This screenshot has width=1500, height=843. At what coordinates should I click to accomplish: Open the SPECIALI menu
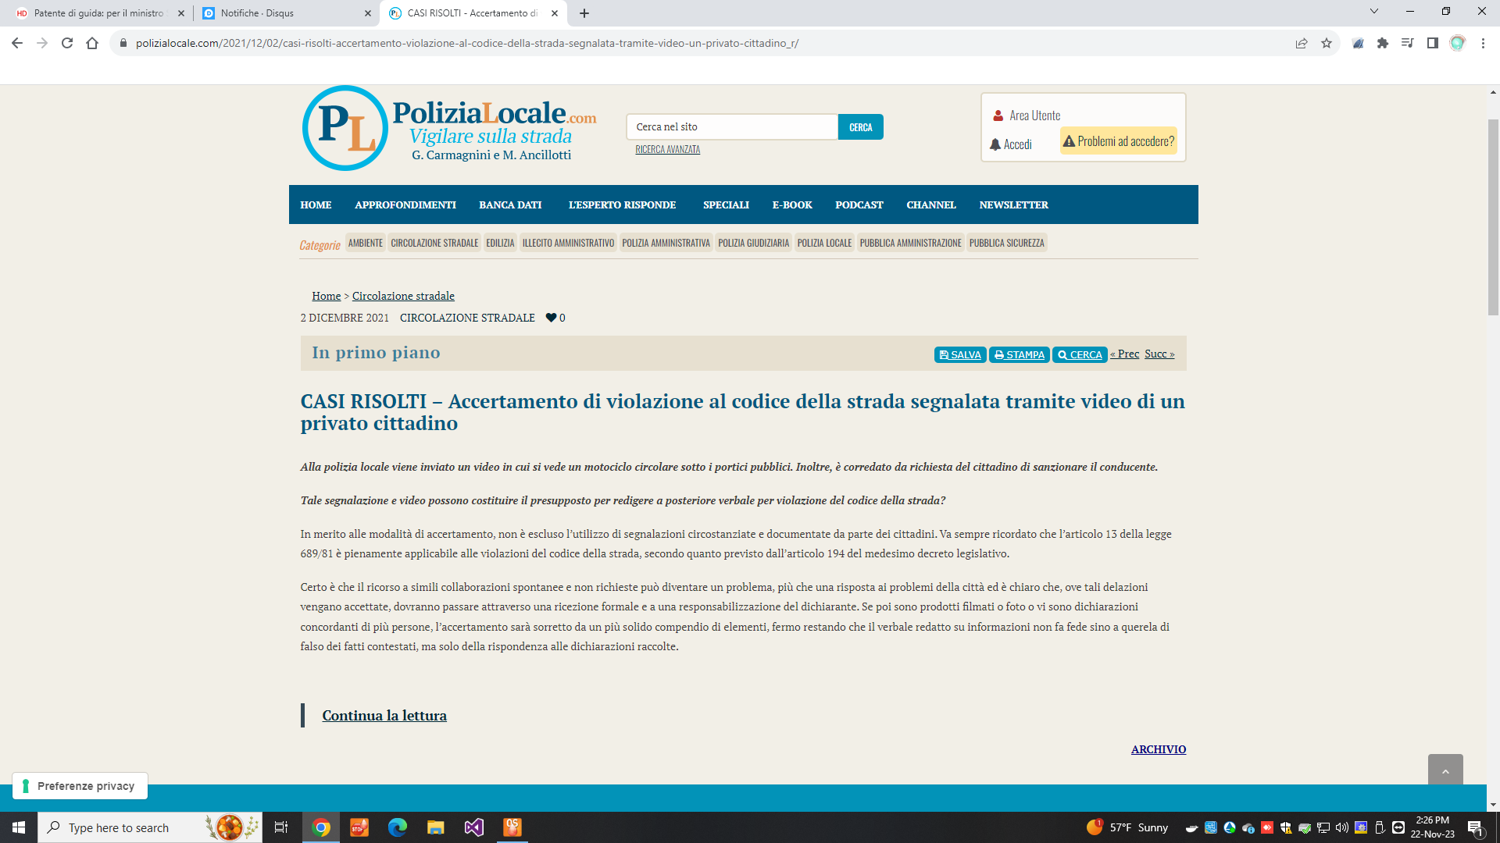click(726, 205)
